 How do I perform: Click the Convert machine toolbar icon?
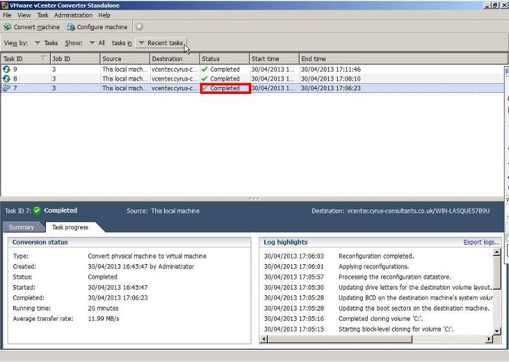point(8,27)
